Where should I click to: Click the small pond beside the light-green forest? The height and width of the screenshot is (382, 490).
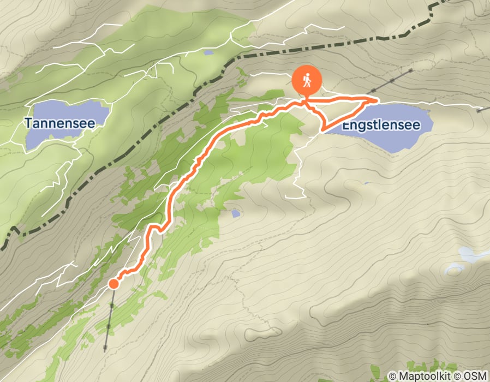point(236,213)
